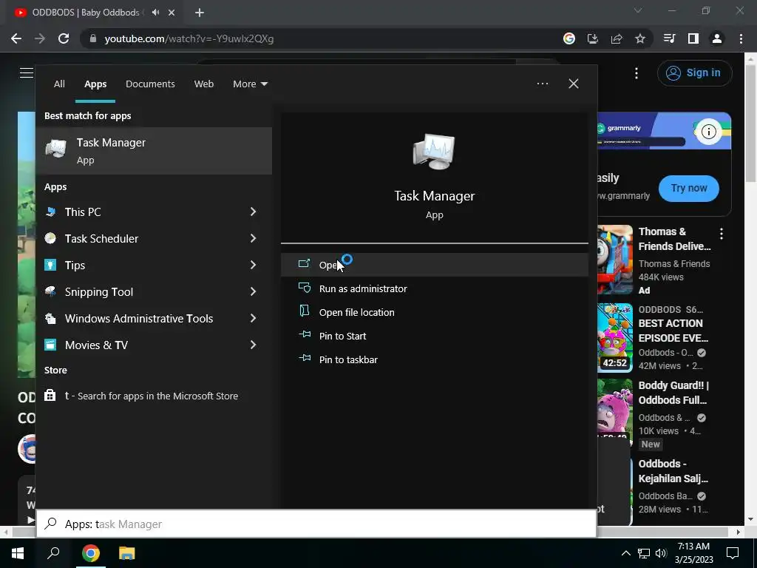
Task: Open the Chrome profile icon
Action: click(x=717, y=38)
